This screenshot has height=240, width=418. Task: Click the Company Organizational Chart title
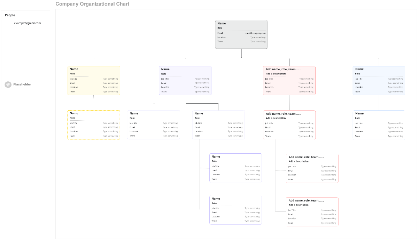point(92,4)
